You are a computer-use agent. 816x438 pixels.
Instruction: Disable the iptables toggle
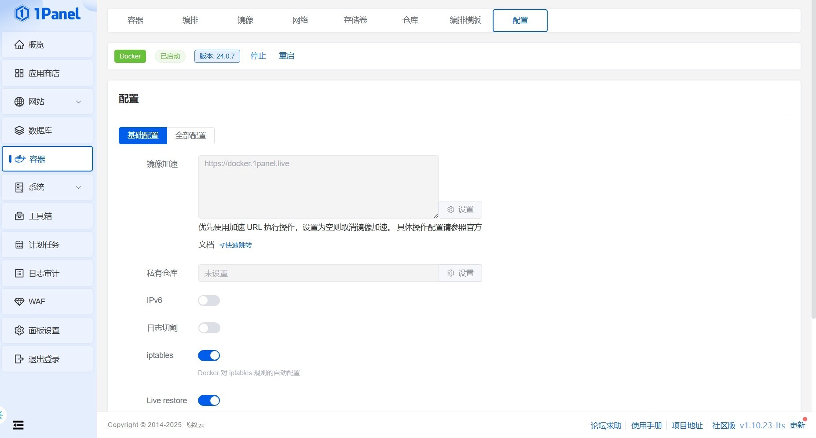[209, 356]
